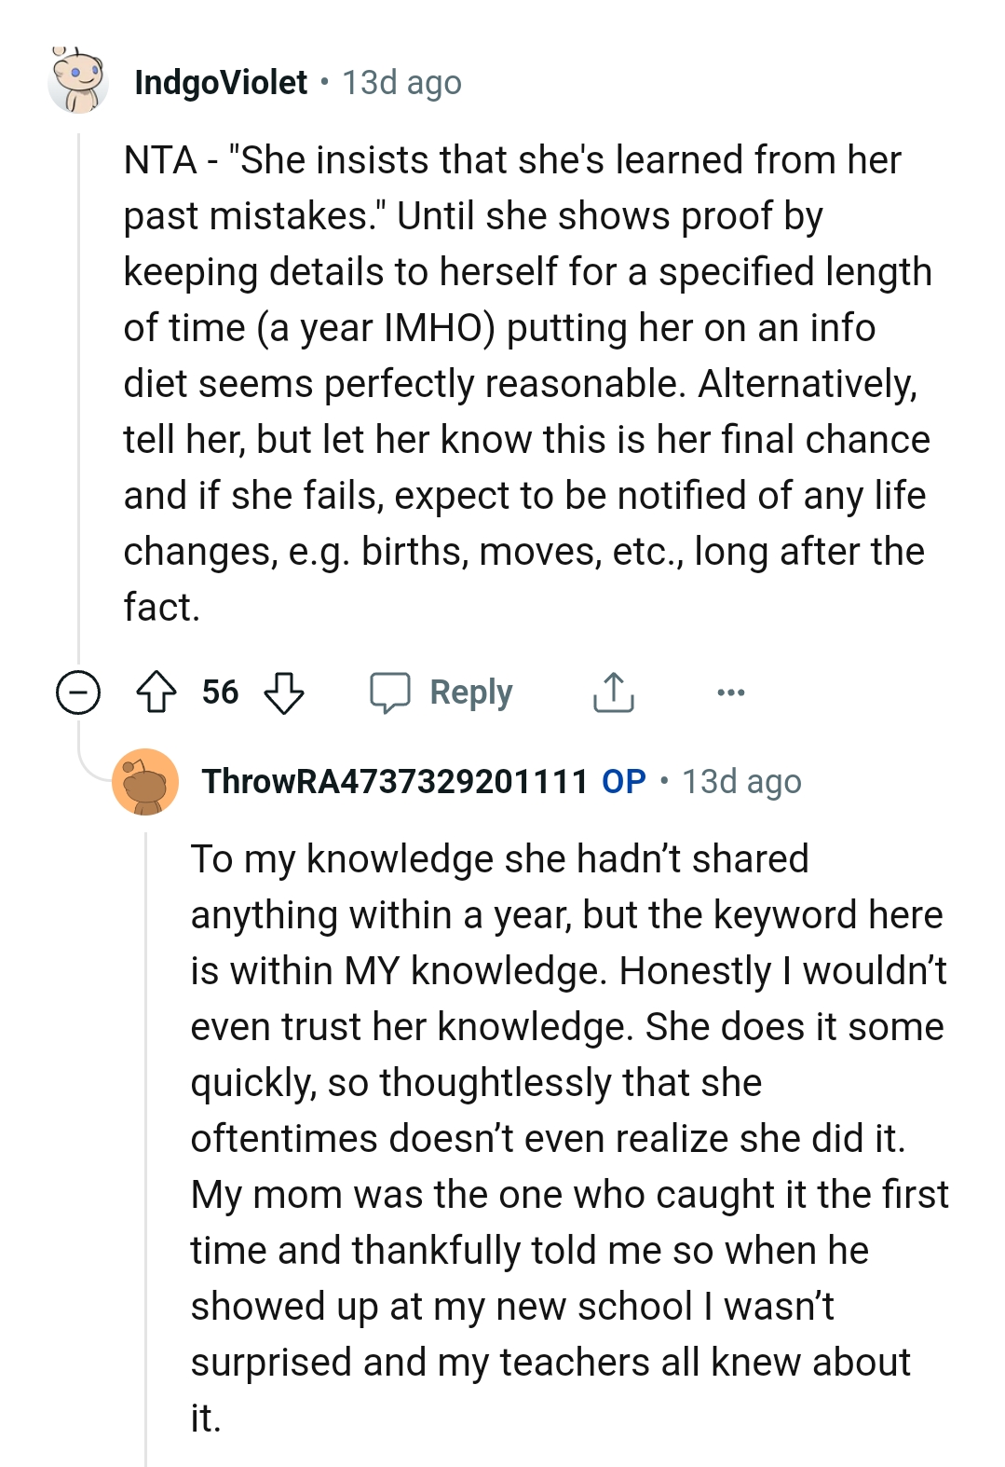Click the 56 vote count label
Viewport: 1005px width, 1467px height.
click(x=220, y=692)
